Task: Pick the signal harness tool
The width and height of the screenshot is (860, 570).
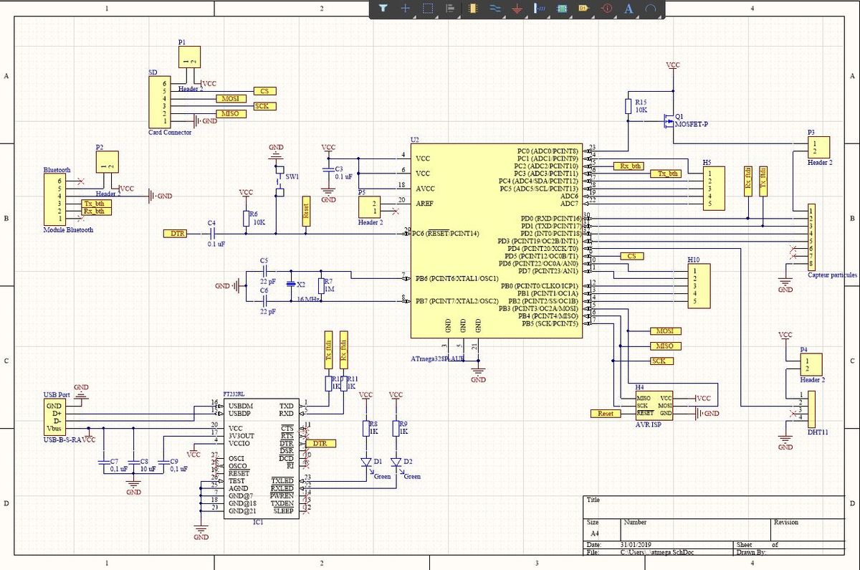Action: (x=540, y=9)
